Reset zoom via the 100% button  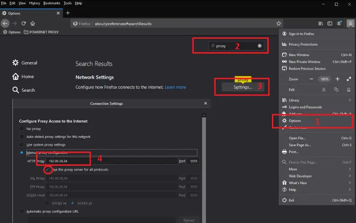click(324, 79)
